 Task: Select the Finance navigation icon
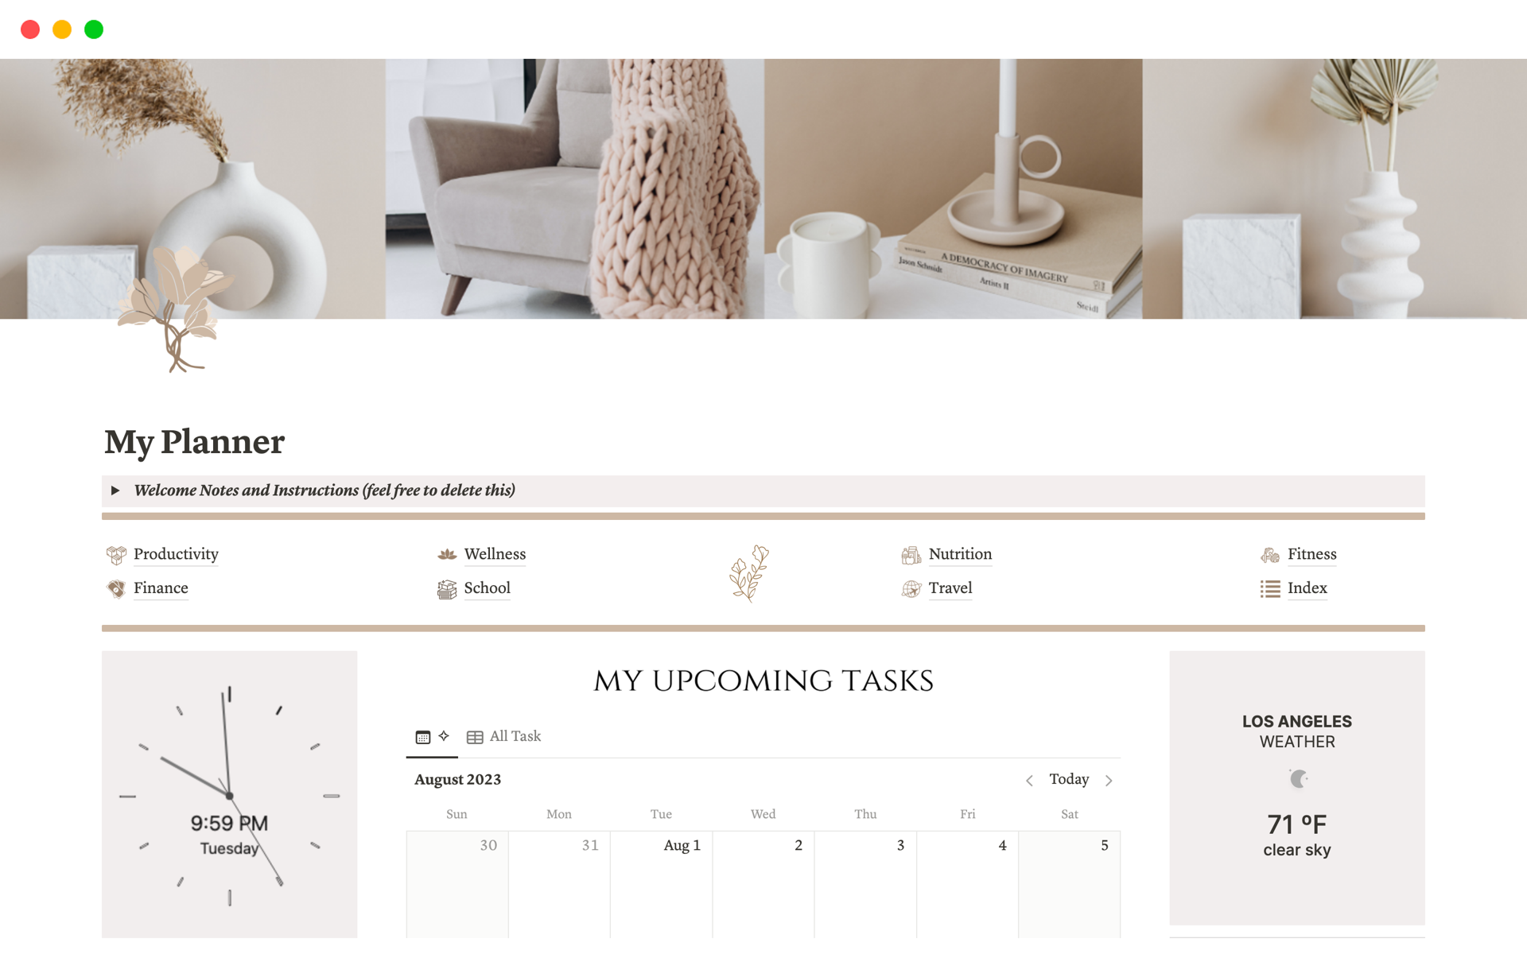click(x=118, y=587)
